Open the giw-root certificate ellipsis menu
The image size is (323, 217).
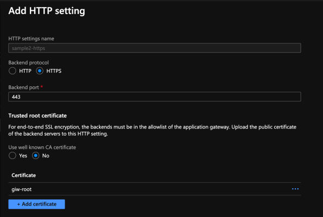coord(295,189)
